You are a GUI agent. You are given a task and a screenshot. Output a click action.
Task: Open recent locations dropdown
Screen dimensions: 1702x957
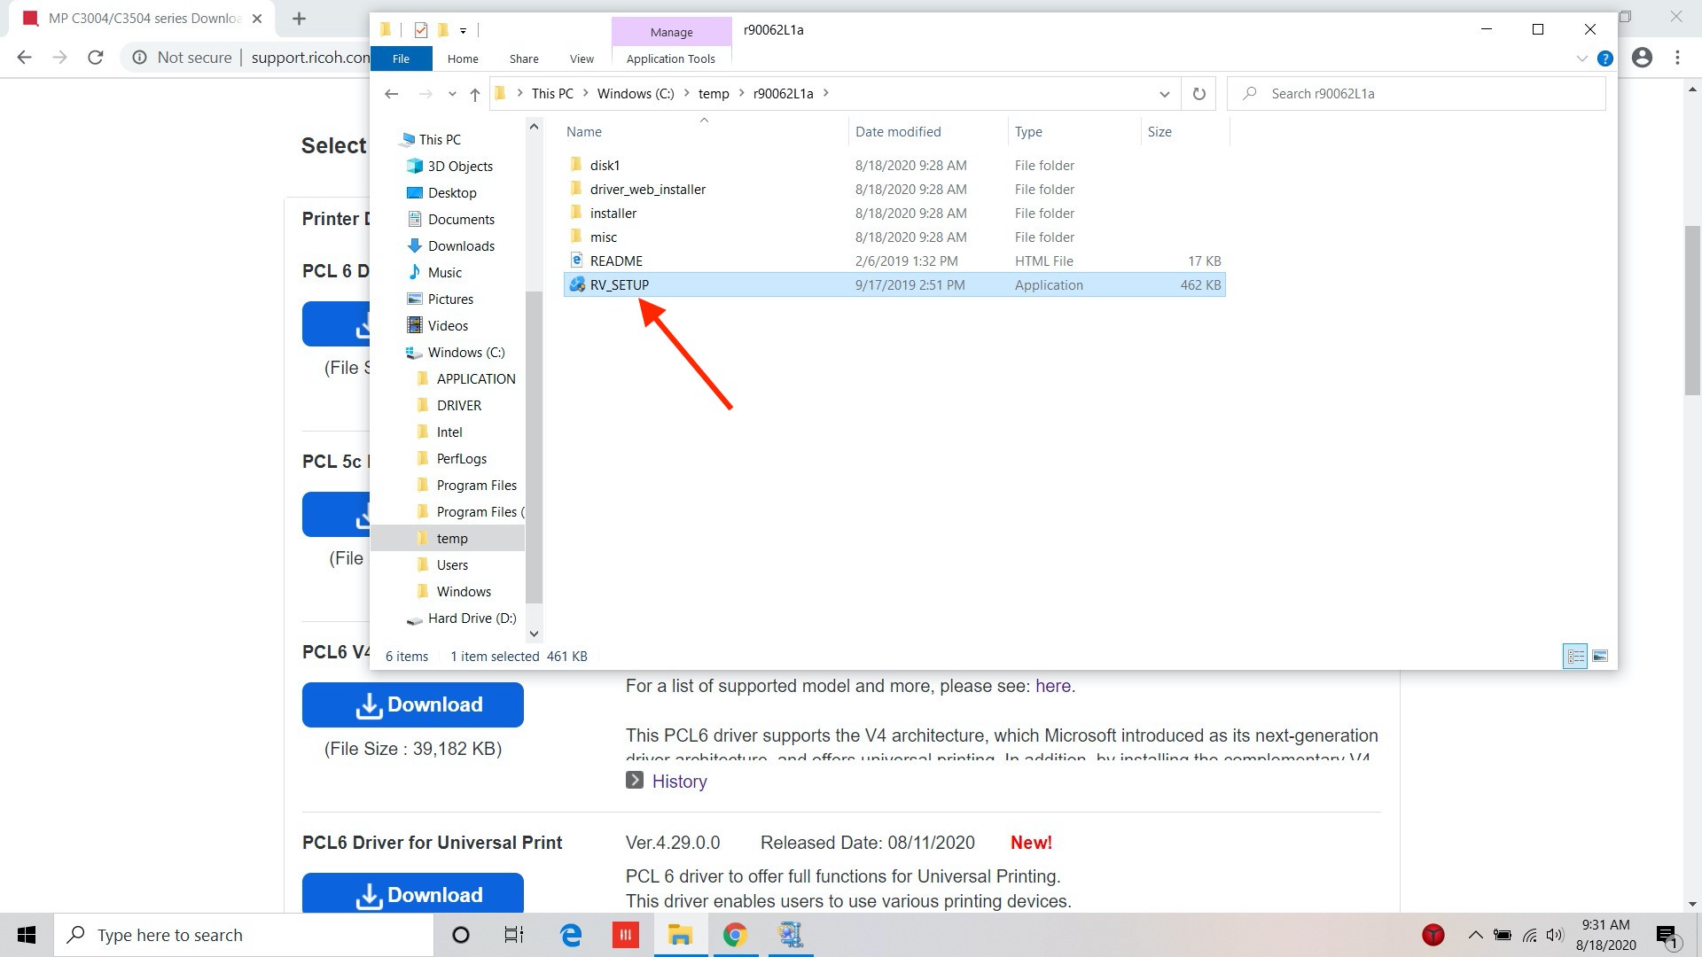pos(452,94)
